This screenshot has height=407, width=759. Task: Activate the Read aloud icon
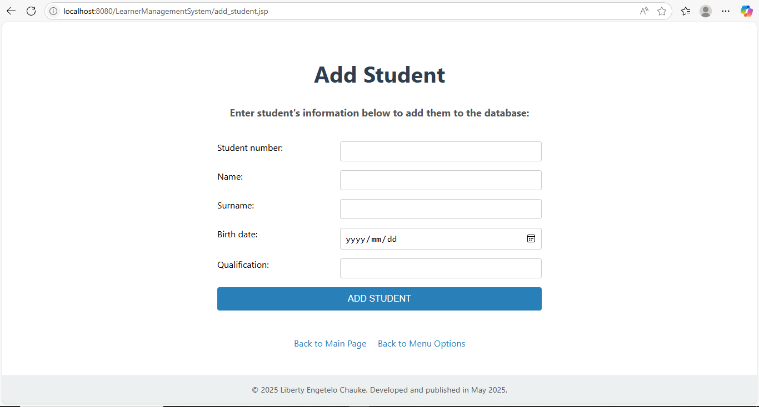[x=644, y=11]
